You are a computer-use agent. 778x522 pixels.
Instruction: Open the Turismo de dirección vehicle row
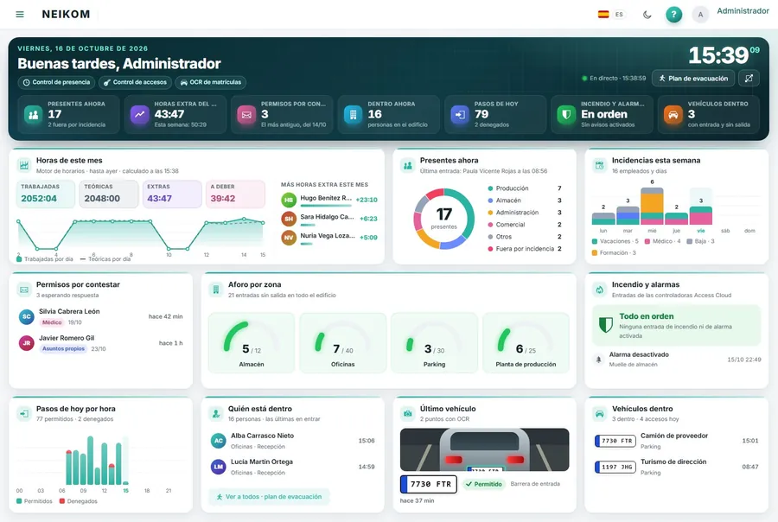[x=676, y=467]
